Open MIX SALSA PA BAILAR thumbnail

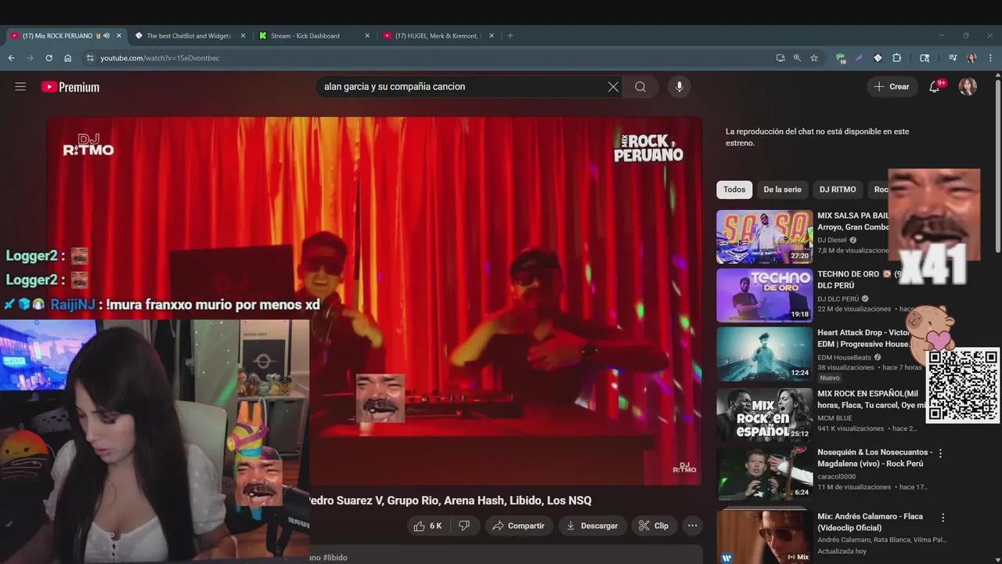(x=765, y=237)
